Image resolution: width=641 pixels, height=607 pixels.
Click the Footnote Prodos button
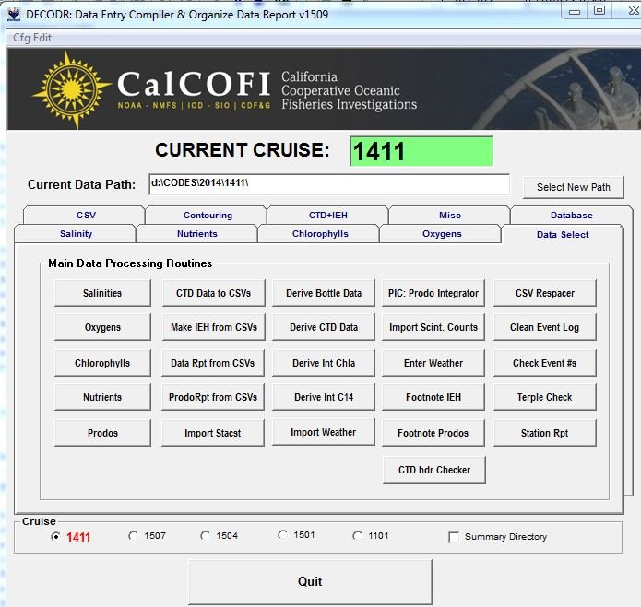(433, 433)
